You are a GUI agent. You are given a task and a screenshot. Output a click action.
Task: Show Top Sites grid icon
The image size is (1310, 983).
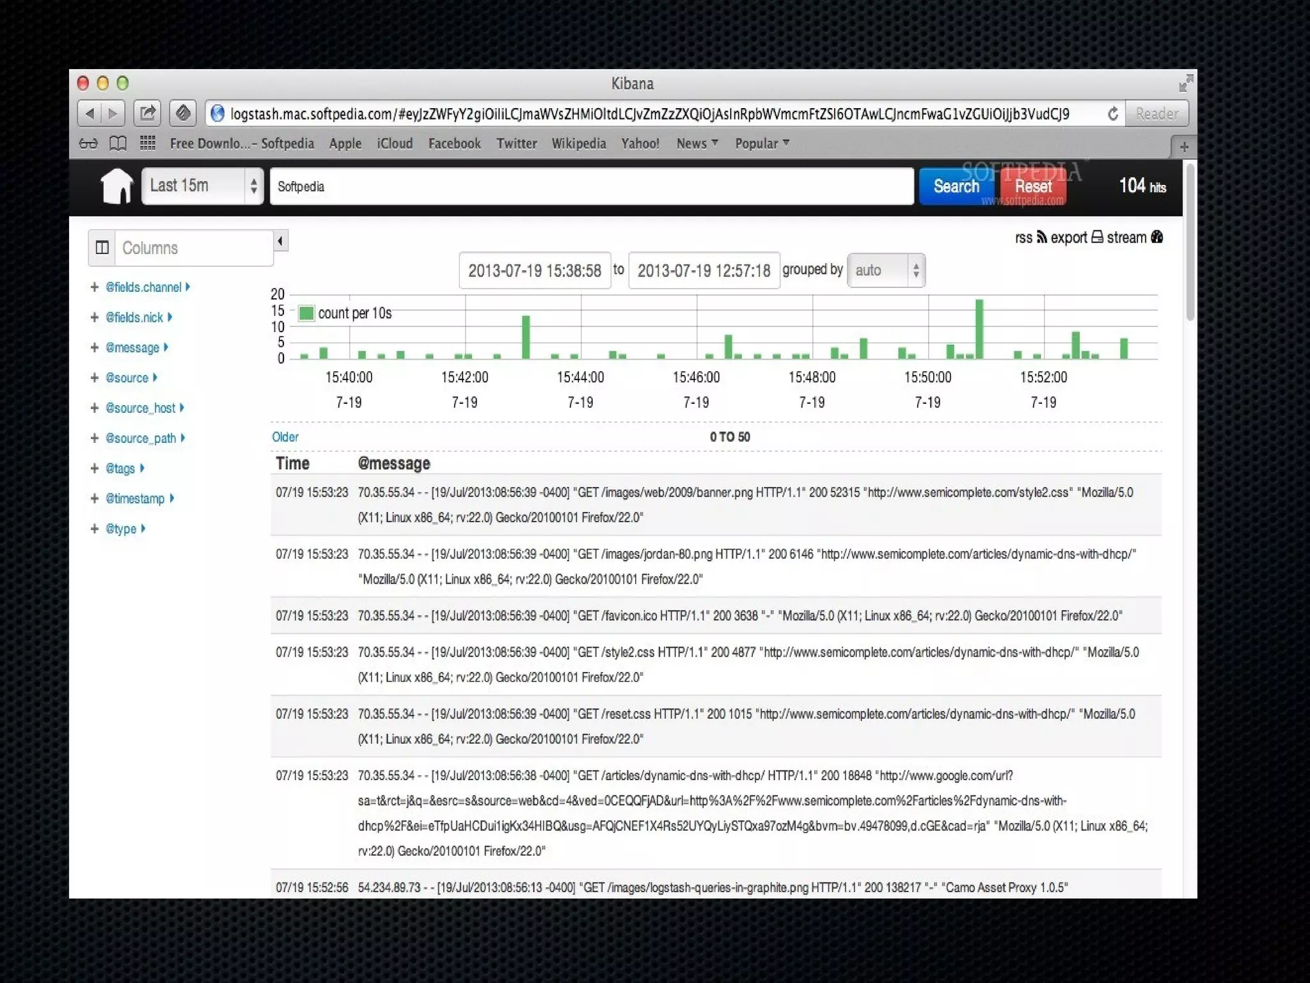(148, 143)
